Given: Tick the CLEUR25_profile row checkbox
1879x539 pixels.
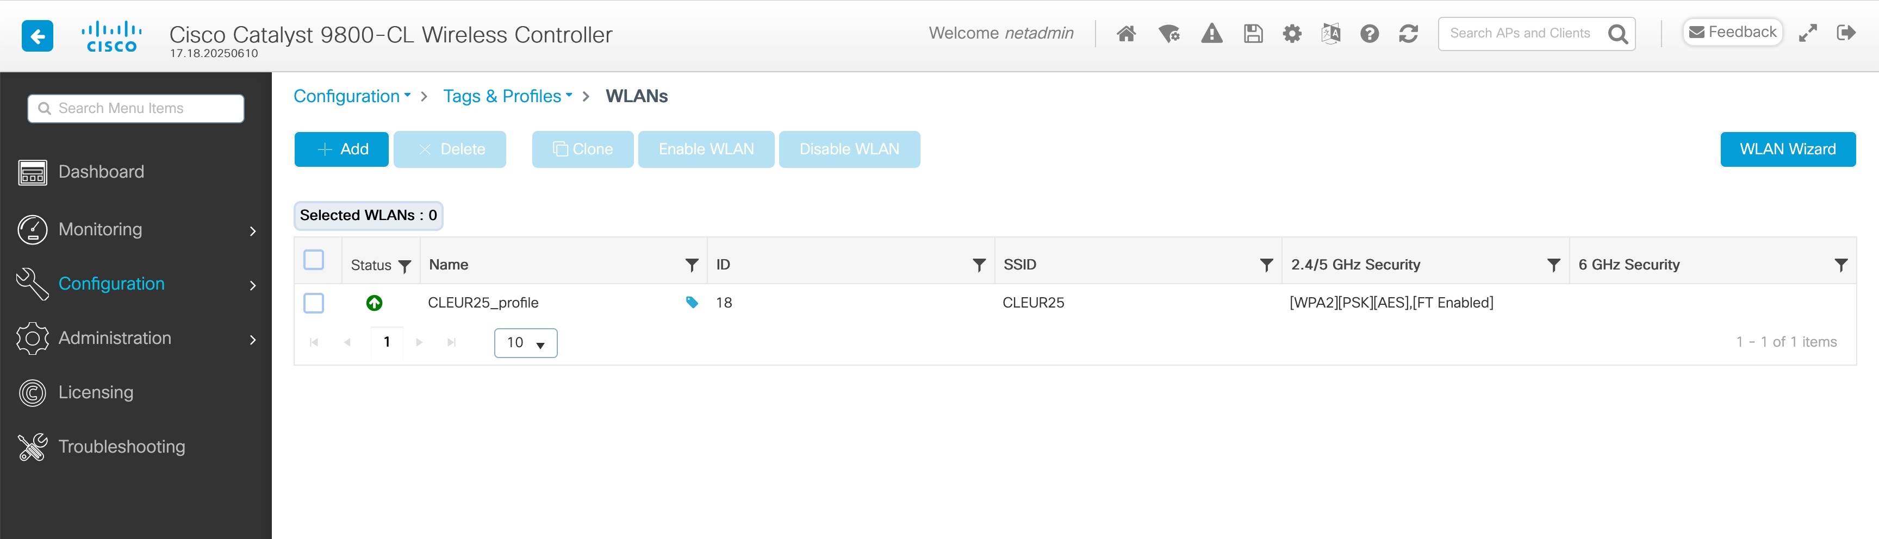Looking at the screenshot, I should 314,303.
